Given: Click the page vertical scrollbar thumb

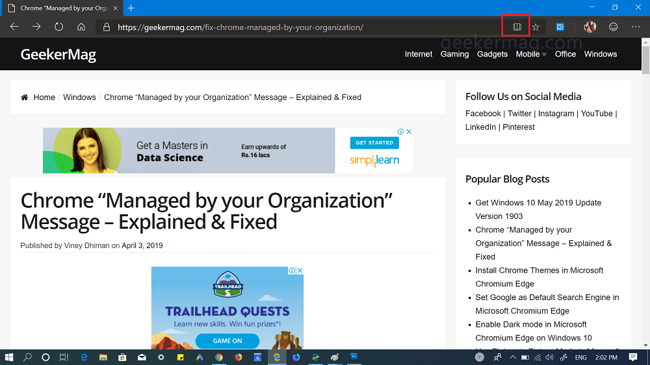Looking at the screenshot, I should coord(645,59).
